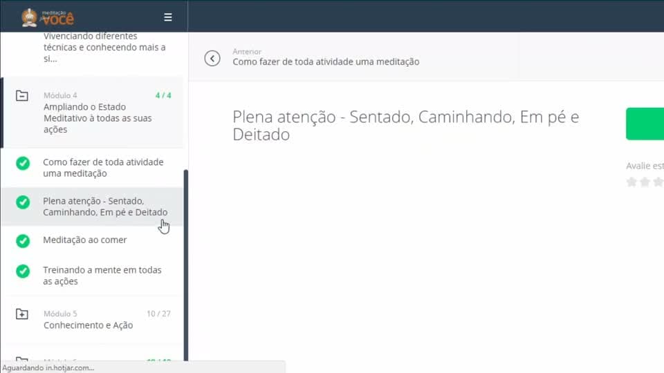Click the previous lesson title link
The height and width of the screenshot is (373, 664).
coord(326,61)
